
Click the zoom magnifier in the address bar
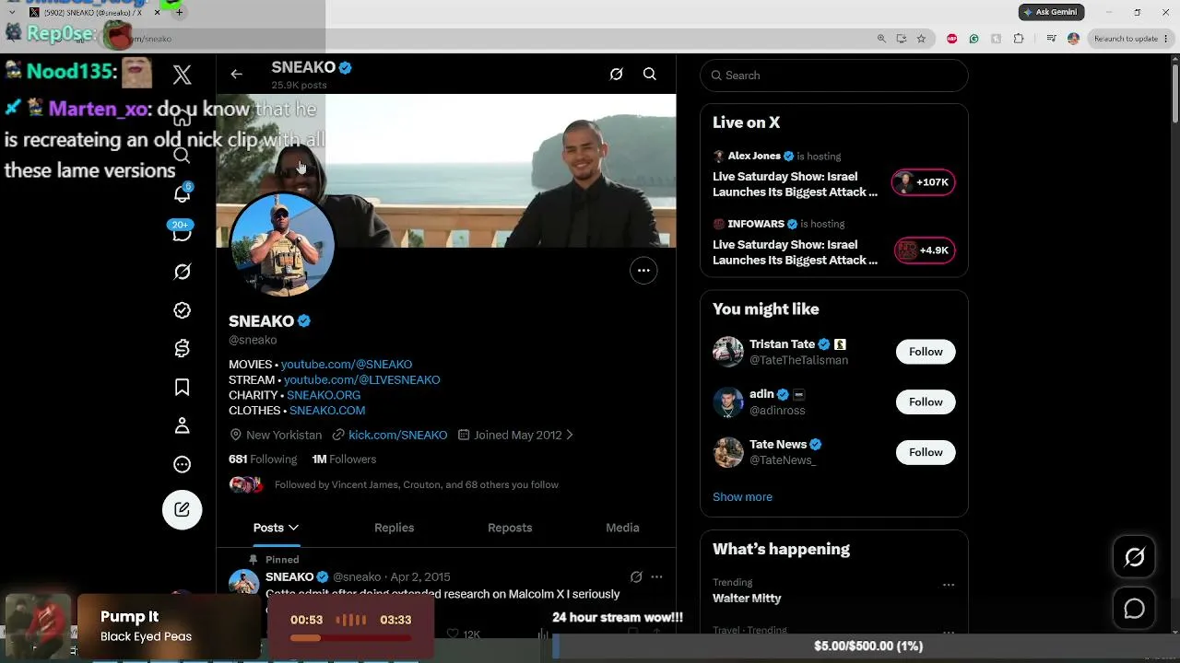(881, 39)
